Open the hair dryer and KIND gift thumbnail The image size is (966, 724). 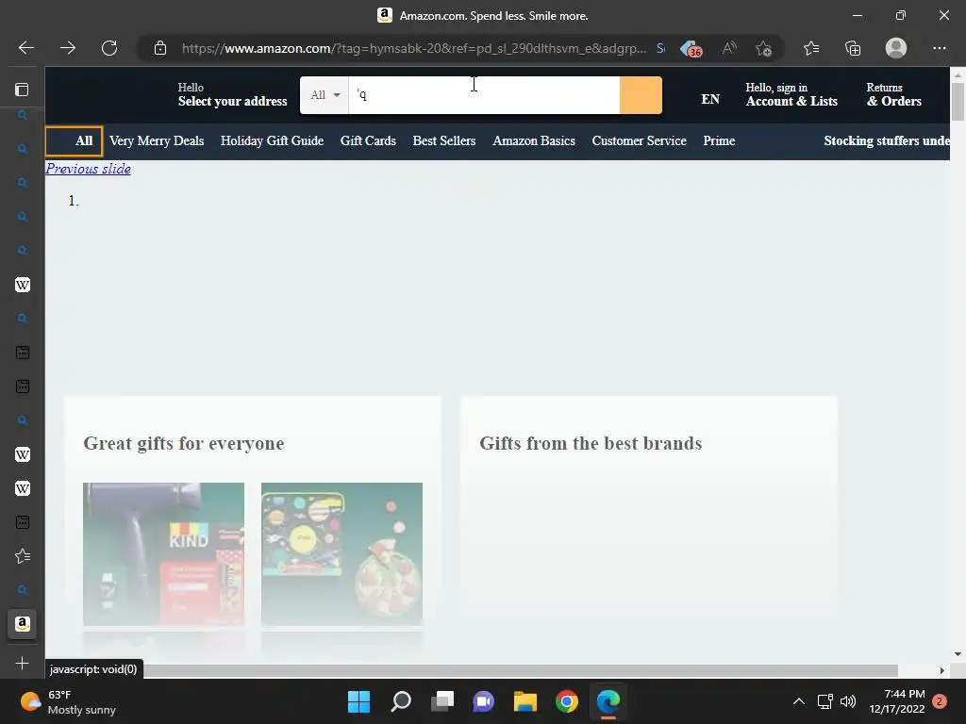tap(164, 554)
